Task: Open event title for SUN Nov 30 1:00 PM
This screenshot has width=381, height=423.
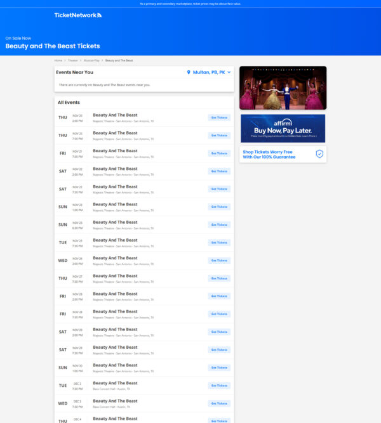Action: click(115, 365)
